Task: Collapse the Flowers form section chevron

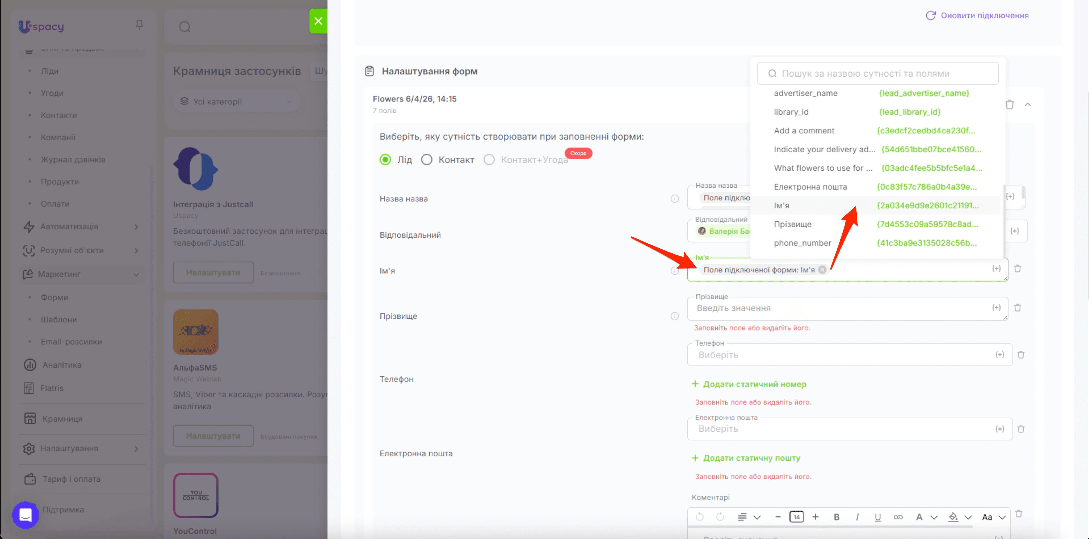Action: (x=1028, y=104)
